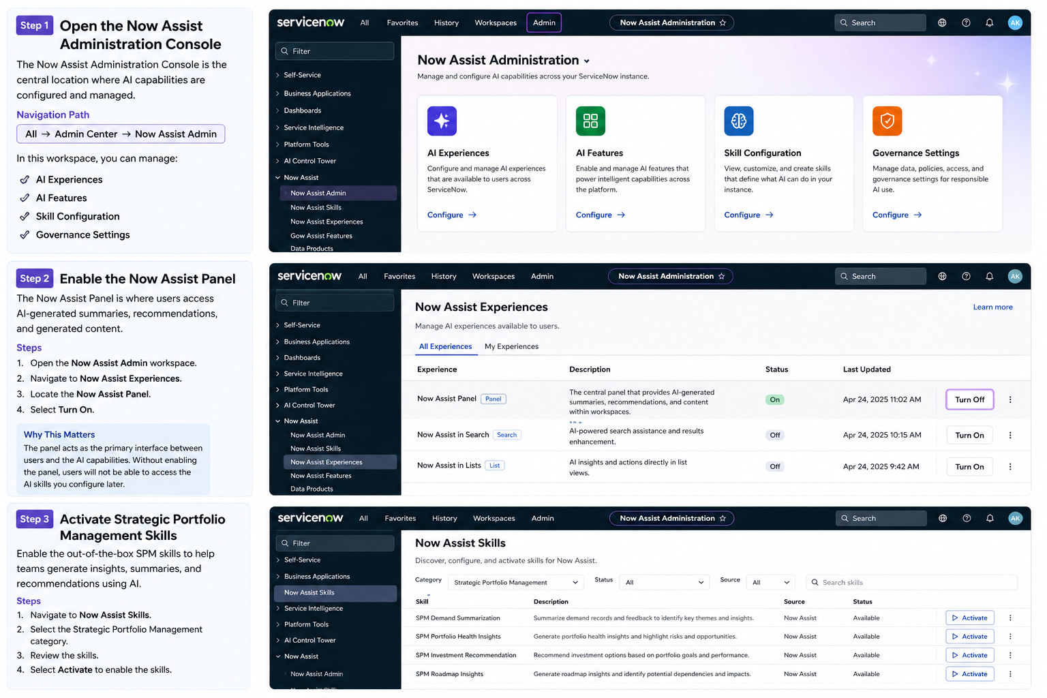Screen dimensions: 1047x698
Task: Activate the SPM Investment Recommendation skill
Action: pyautogui.click(x=970, y=655)
